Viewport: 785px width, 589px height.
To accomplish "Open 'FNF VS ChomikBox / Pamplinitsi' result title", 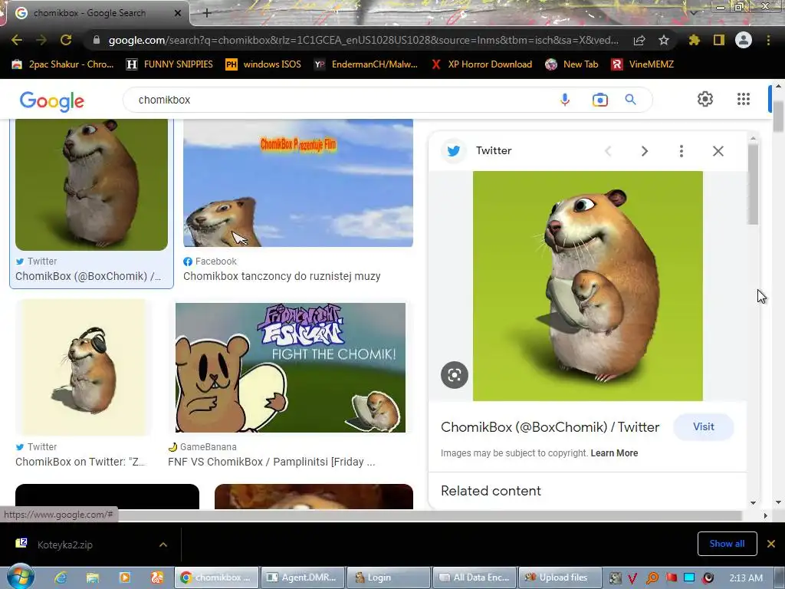I will click(x=271, y=462).
